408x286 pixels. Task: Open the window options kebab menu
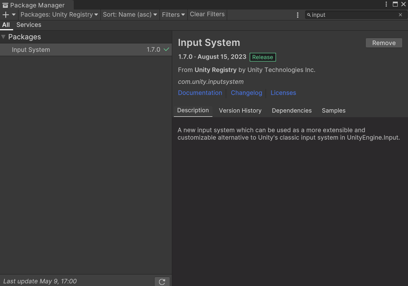tap(386, 4)
